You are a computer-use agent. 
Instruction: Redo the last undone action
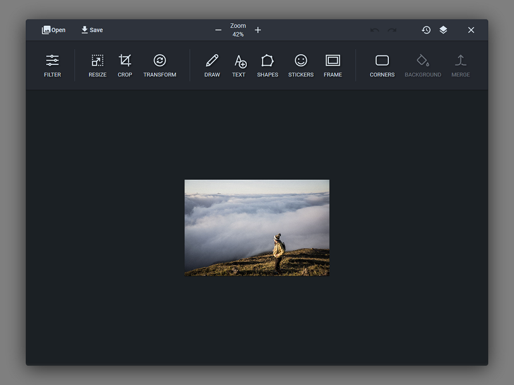click(x=392, y=30)
